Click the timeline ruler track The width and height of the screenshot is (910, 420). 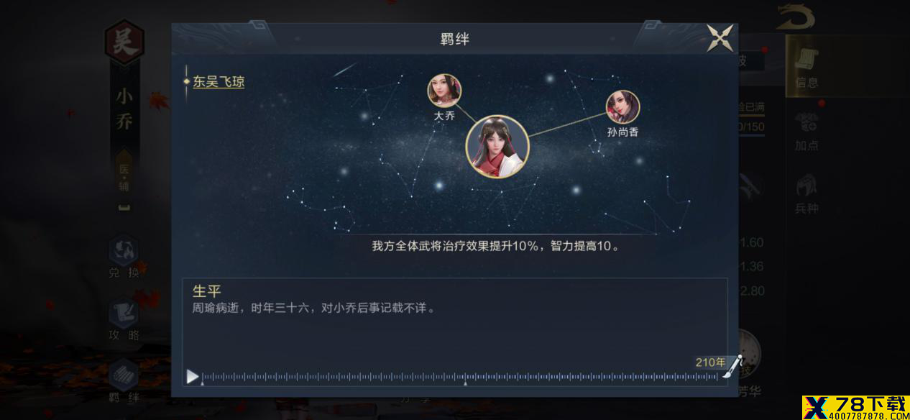tap(460, 376)
